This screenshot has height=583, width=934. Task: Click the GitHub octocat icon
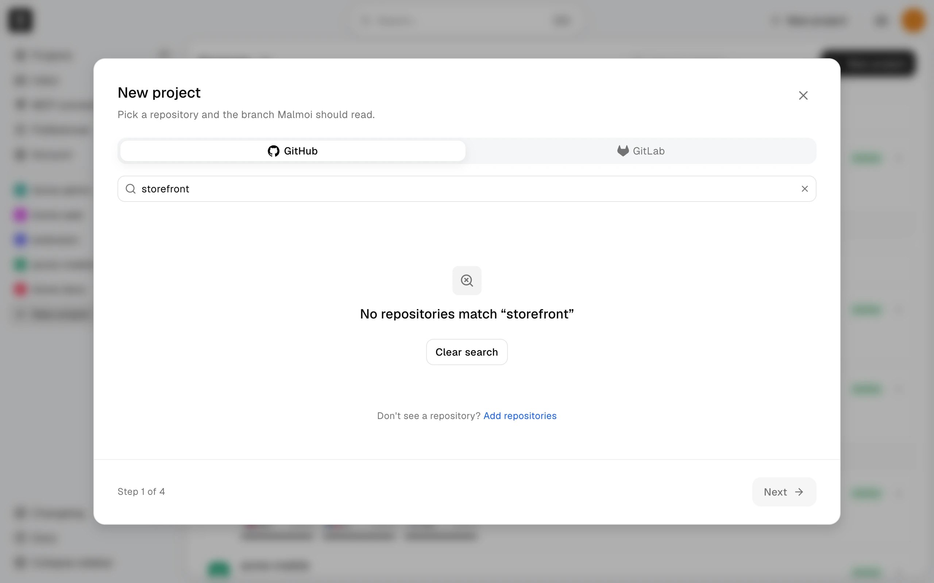(274, 151)
